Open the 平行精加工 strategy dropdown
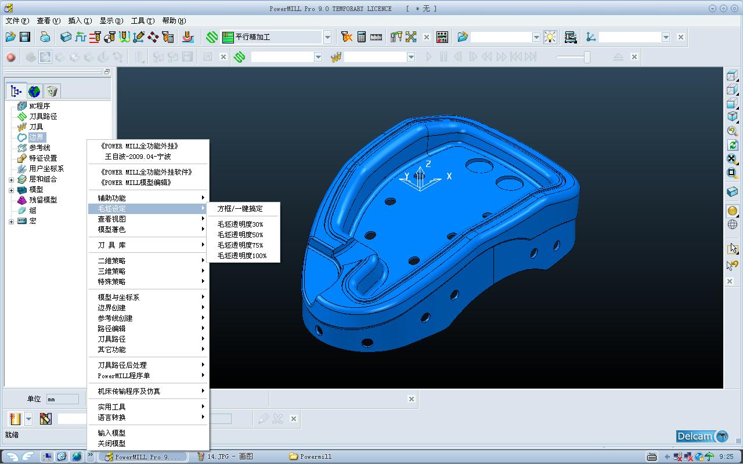 [327, 37]
